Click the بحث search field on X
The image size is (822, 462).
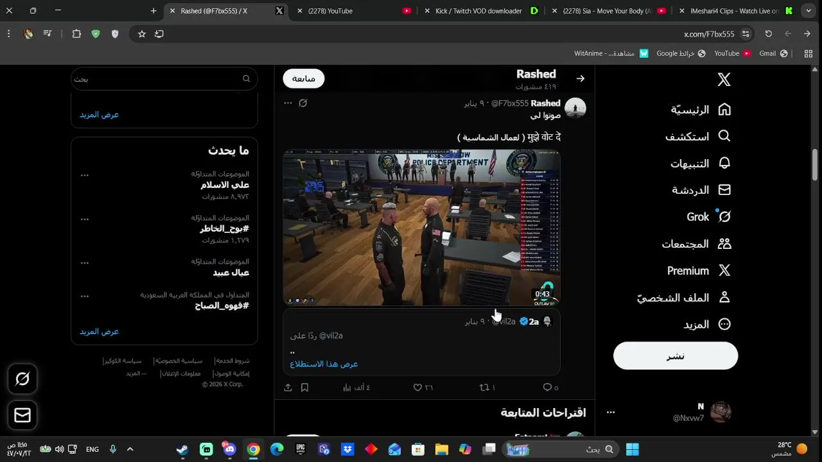point(164,78)
